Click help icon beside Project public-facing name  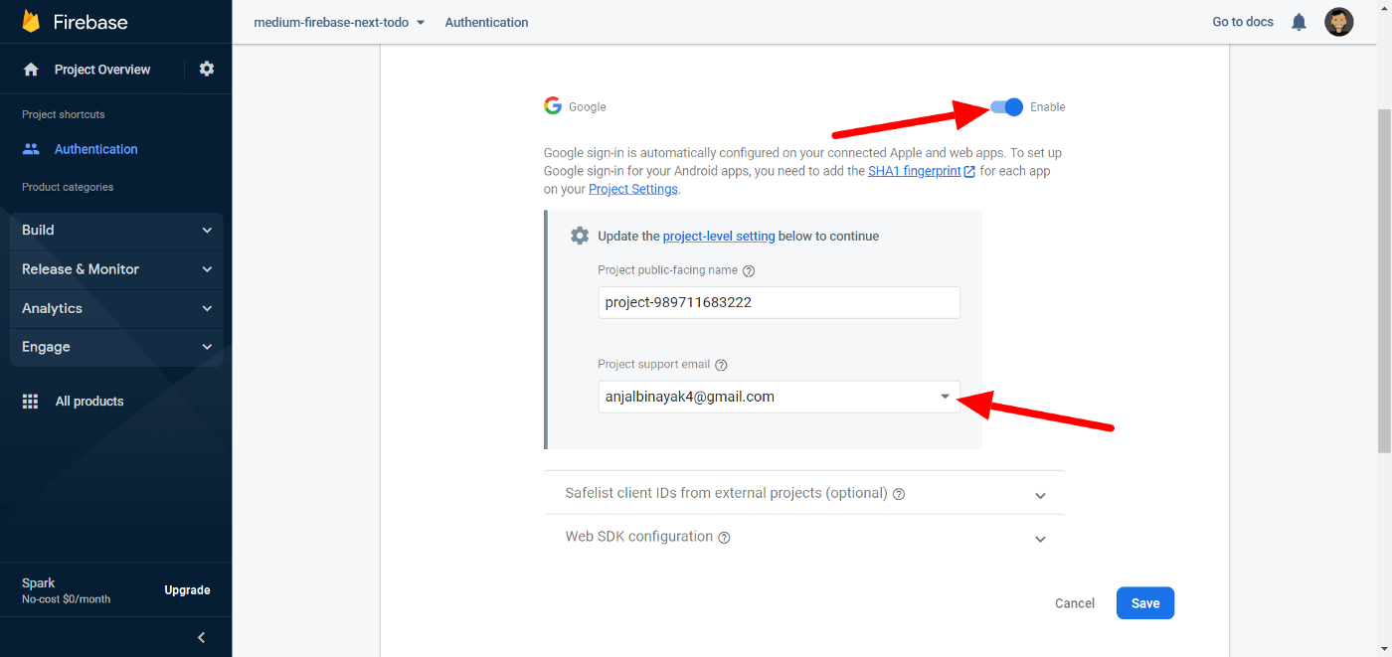pos(749,270)
